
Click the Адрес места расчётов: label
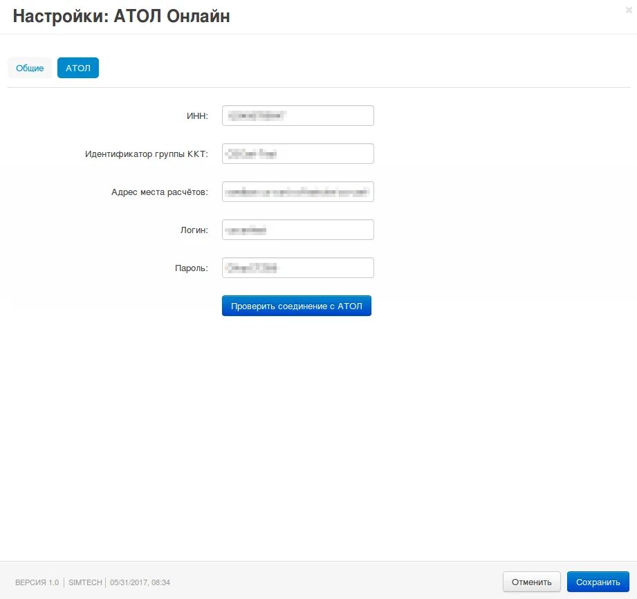[160, 192]
